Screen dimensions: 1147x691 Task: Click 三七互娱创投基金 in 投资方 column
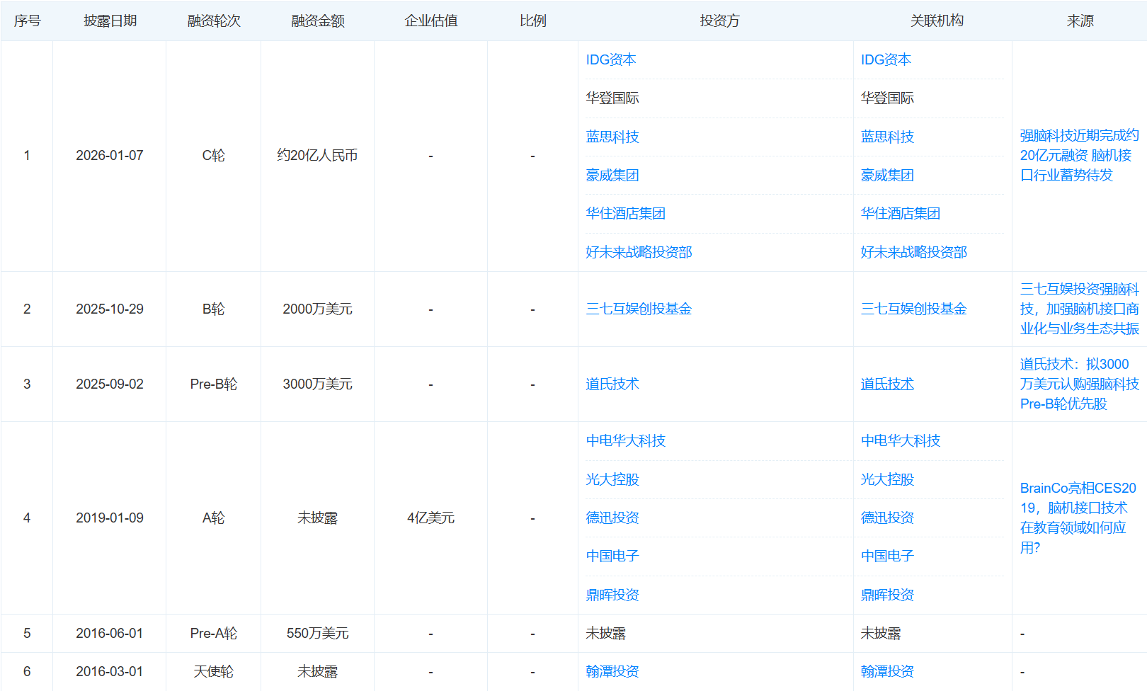[638, 309]
